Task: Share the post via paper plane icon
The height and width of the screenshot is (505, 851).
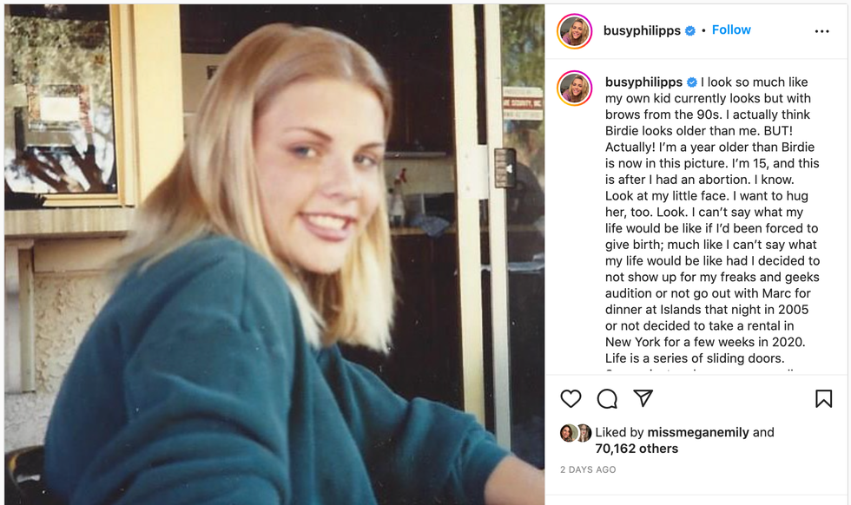Action: coord(643,398)
